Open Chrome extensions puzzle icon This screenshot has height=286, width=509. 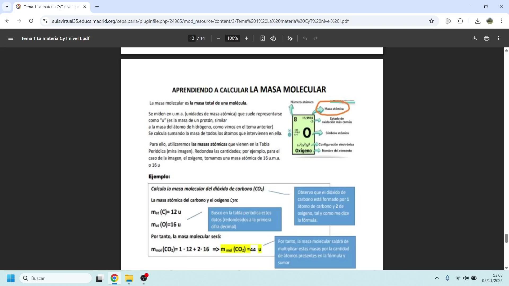(460, 21)
